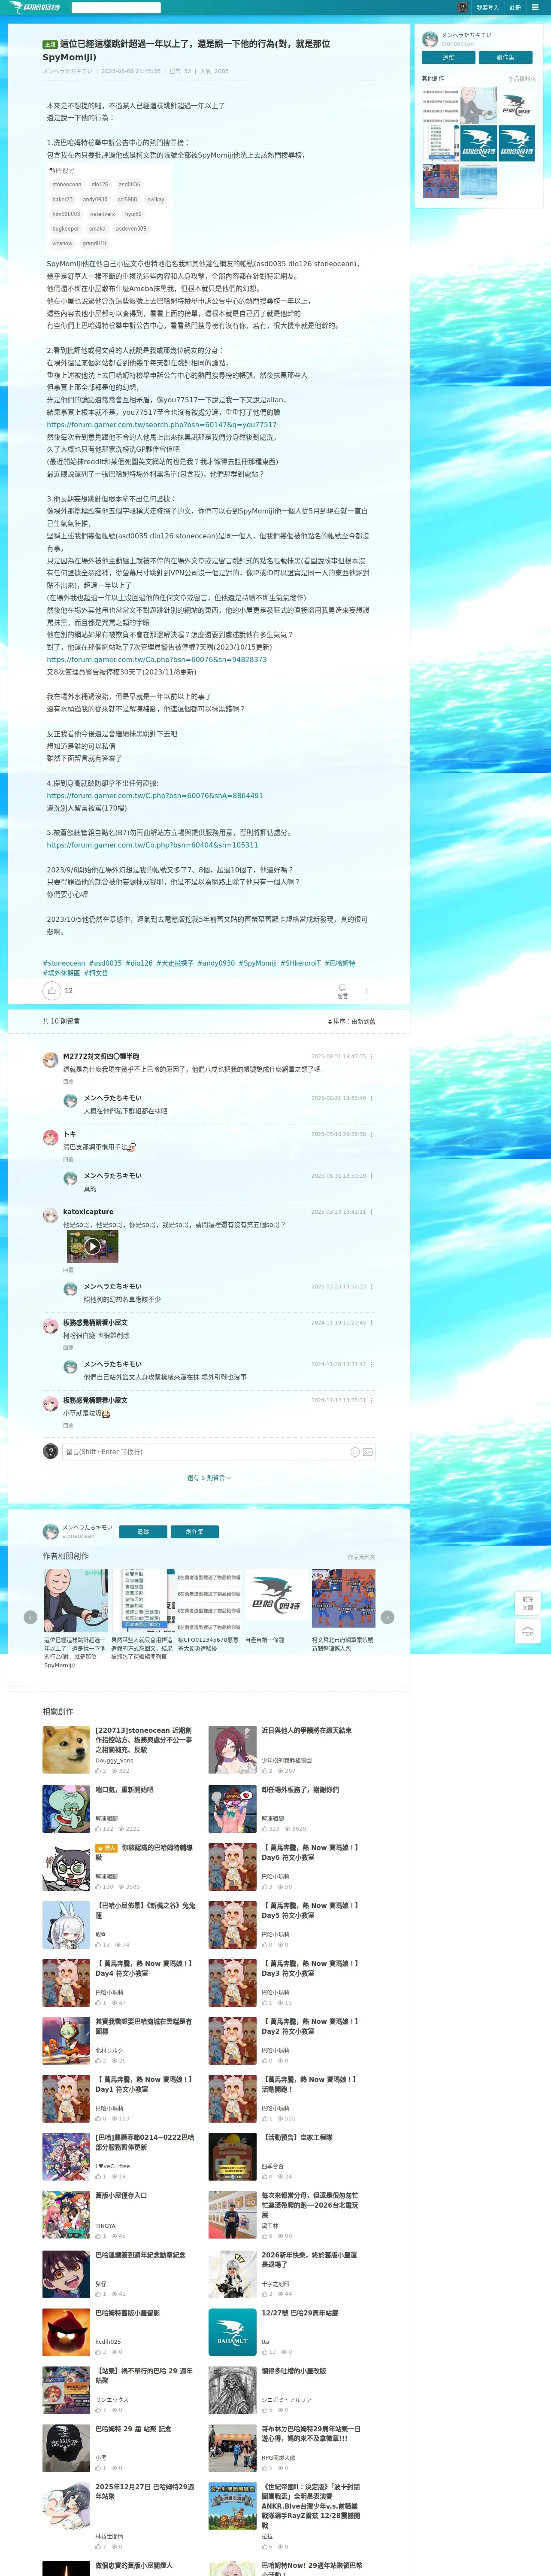The width and height of the screenshot is (551, 2576).
Task: Open options for the 2024-11-12 13:35:31 comment
Action: coord(372,1400)
